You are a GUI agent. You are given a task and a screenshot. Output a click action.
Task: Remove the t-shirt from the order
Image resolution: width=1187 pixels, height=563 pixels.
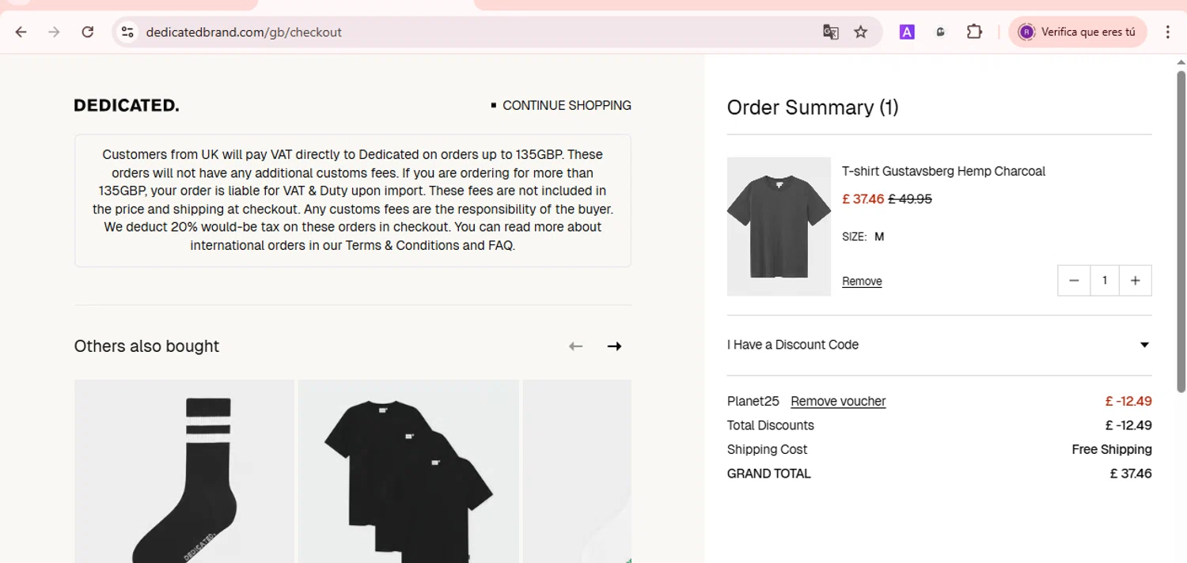(862, 281)
